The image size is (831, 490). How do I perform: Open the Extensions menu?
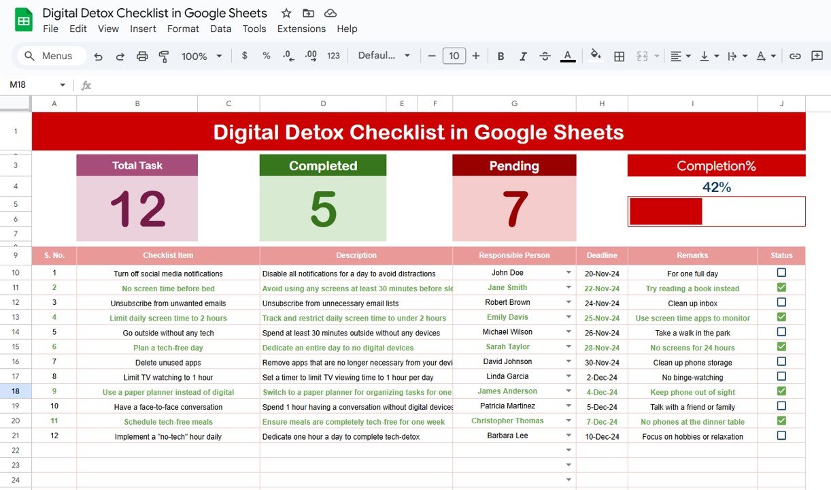pos(301,29)
